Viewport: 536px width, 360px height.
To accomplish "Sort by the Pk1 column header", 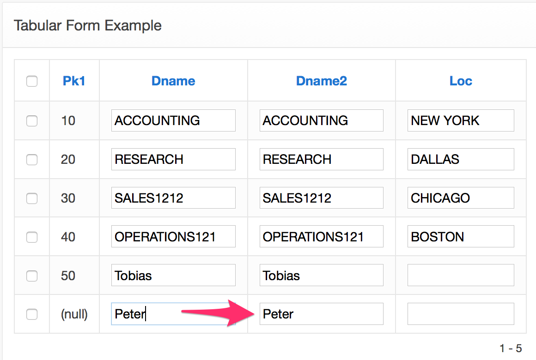I will click(74, 81).
